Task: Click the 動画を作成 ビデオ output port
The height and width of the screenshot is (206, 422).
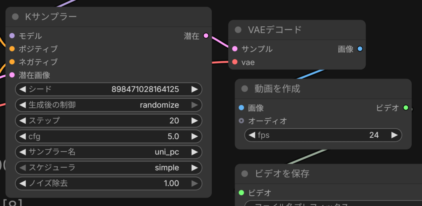Action: tap(406, 108)
